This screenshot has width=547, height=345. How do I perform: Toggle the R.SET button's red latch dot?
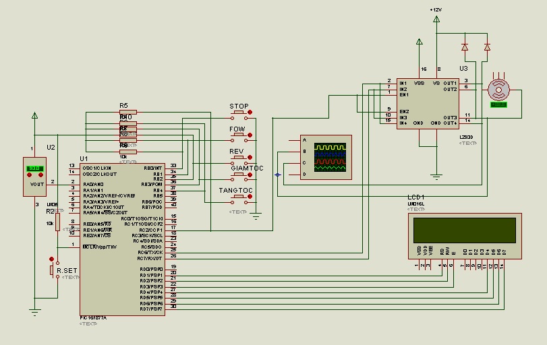coord(52,259)
